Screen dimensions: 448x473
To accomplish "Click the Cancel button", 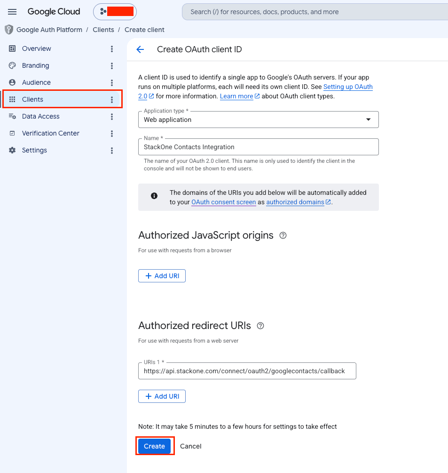I will 191,446.
